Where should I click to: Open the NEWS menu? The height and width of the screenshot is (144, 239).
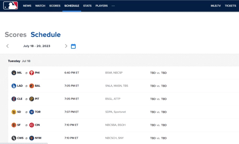(27, 6)
